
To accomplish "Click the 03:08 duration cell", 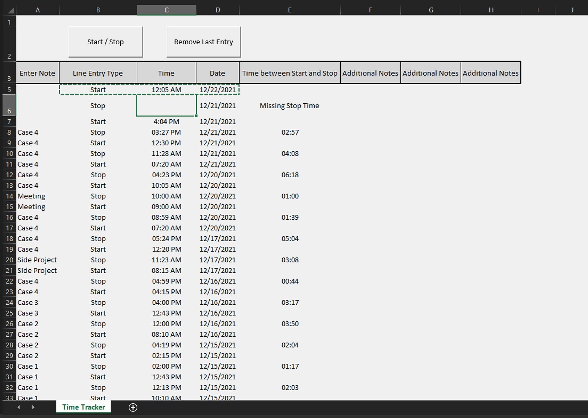I will click(290, 260).
